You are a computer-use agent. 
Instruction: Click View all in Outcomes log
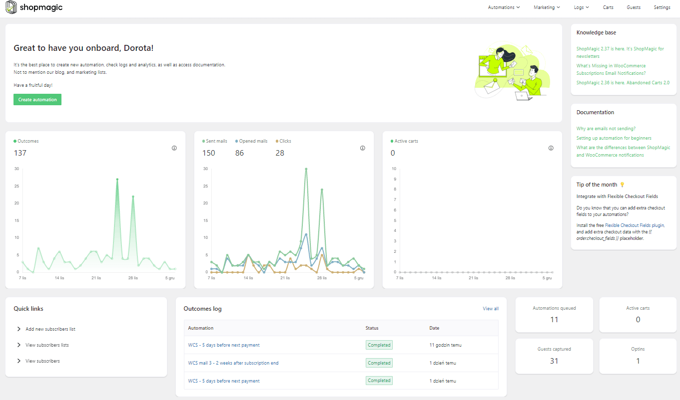pos(491,309)
